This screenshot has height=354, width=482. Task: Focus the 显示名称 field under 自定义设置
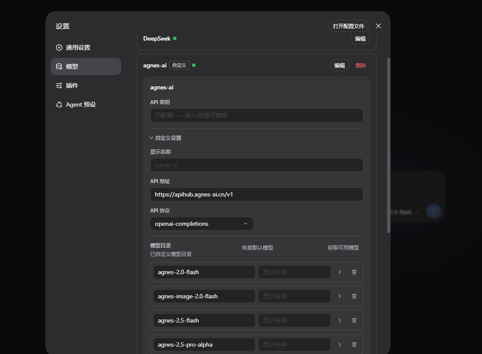256,165
